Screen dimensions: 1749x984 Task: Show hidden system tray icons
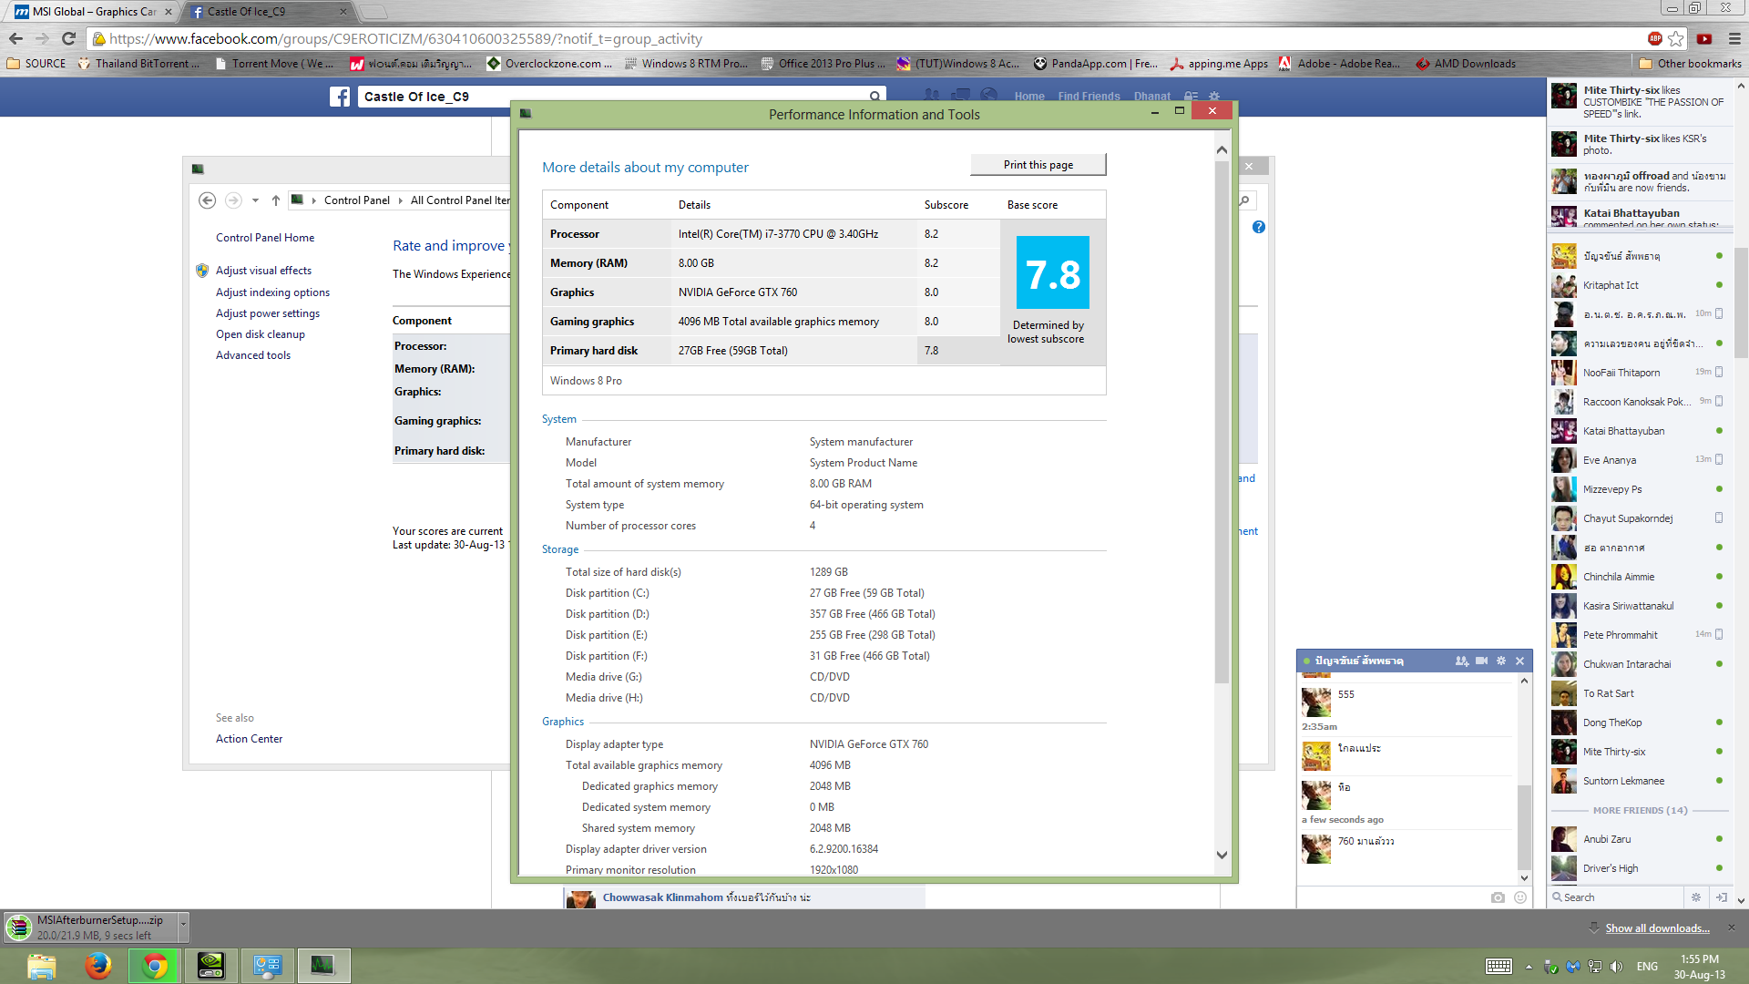tap(1529, 967)
